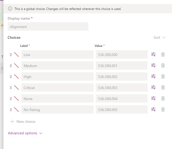This screenshot has height=149, width=172.
Task: Expand Advanced options section
Action: (25, 133)
